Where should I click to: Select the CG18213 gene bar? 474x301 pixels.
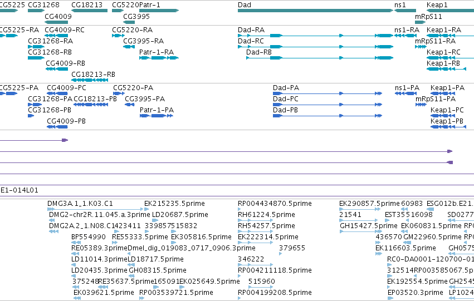(x=90, y=11)
